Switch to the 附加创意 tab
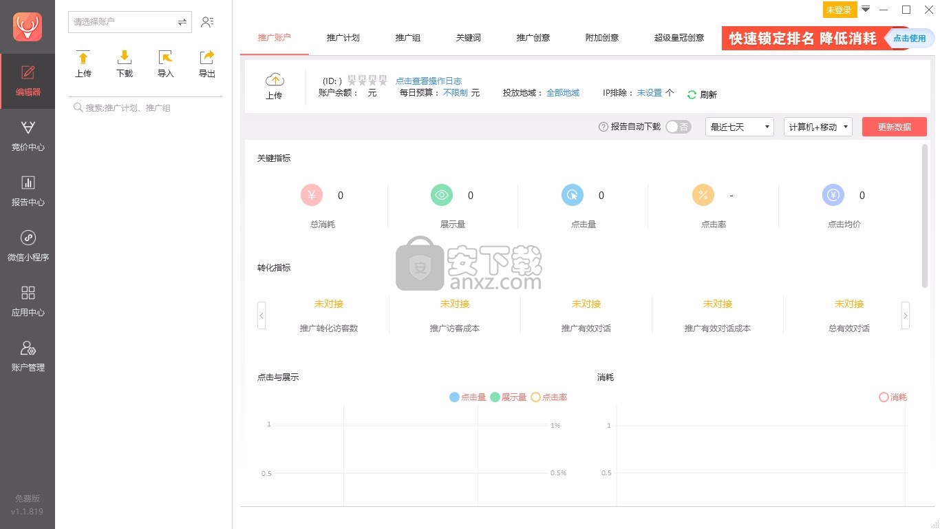The height and width of the screenshot is (529, 940). tap(602, 38)
